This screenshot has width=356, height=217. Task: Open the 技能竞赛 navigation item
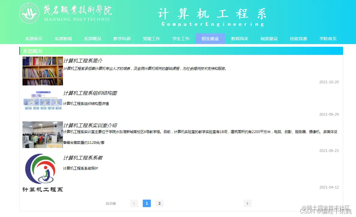(x=298, y=39)
